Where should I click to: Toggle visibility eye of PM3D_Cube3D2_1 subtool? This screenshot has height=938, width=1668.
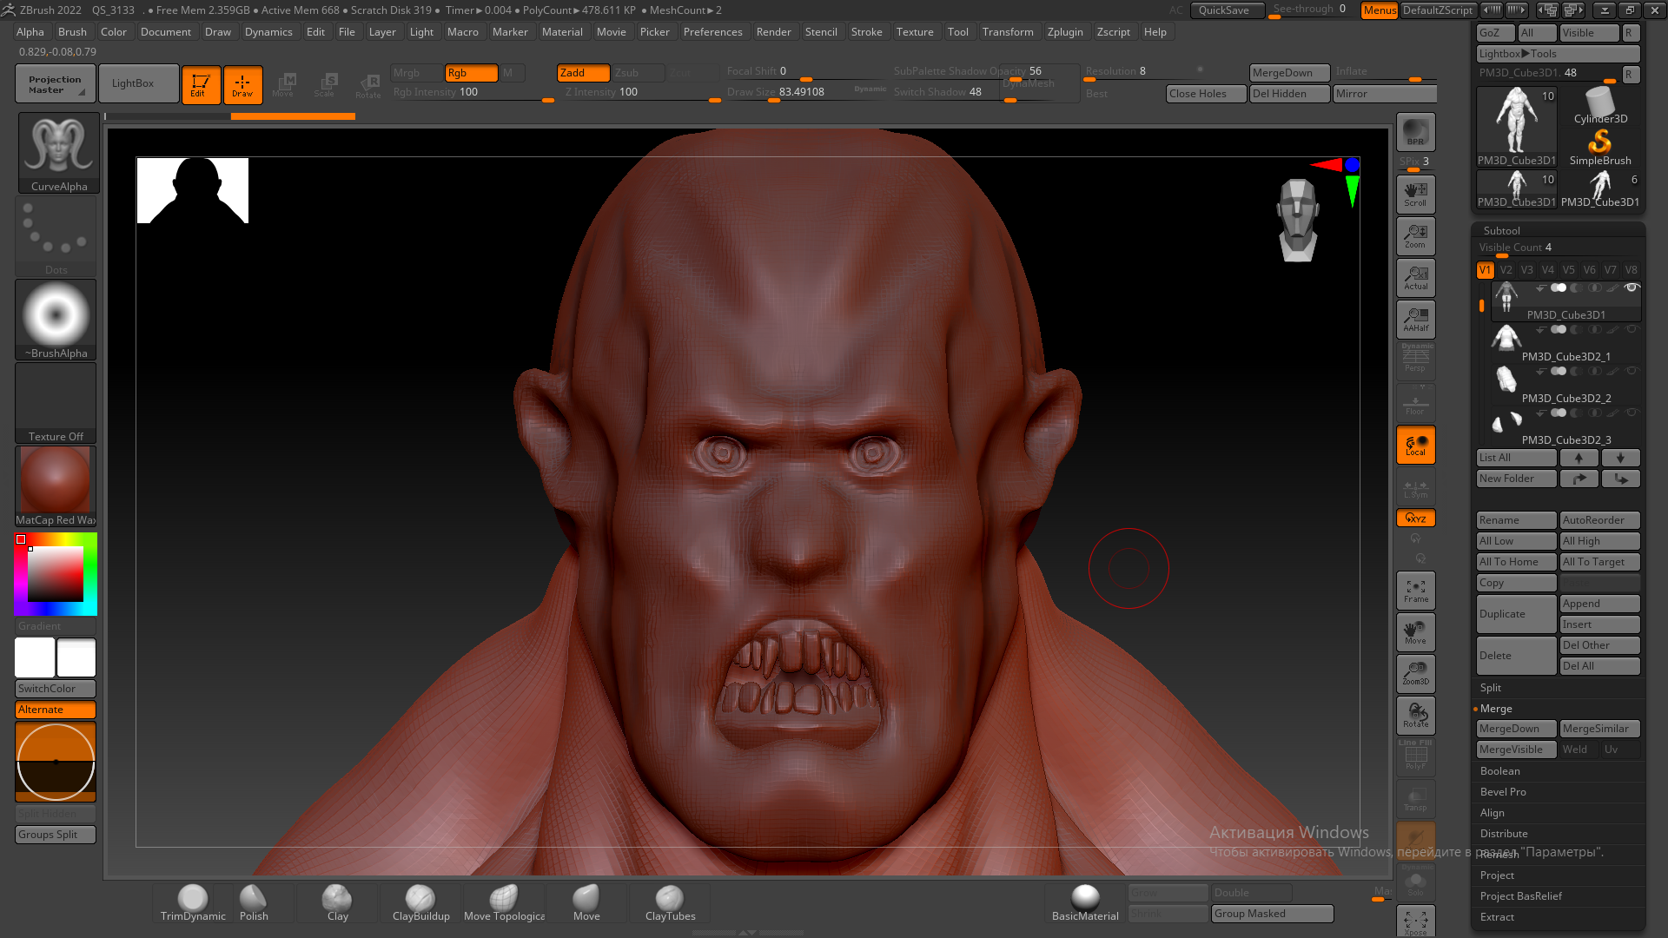(x=1632, y=330)
